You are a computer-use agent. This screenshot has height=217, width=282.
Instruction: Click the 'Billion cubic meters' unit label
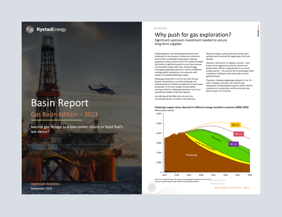click(x=164, y=110)
